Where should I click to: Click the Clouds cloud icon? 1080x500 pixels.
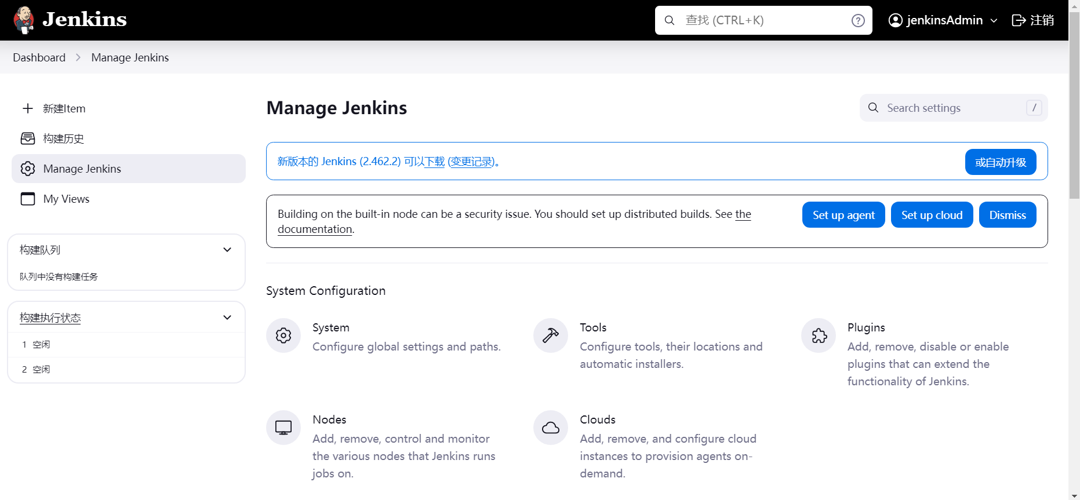551,428
